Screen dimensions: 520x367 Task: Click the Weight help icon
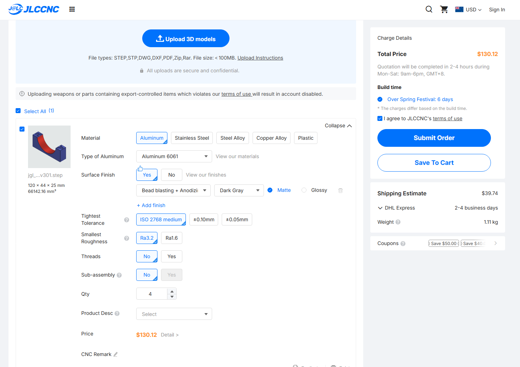398,222
